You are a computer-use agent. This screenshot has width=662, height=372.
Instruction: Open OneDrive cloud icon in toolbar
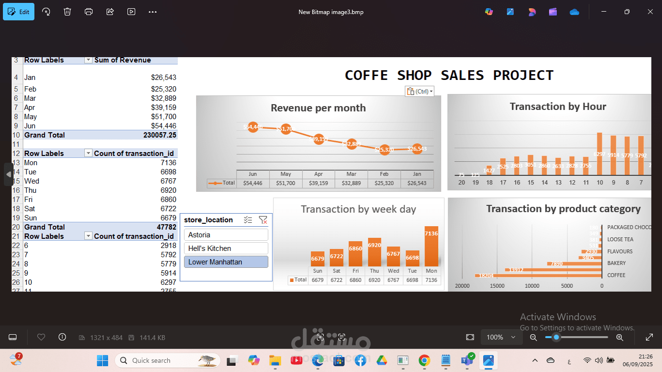(574, 12)
